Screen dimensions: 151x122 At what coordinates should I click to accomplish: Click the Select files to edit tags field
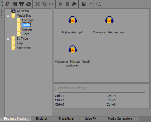[102, 88]
